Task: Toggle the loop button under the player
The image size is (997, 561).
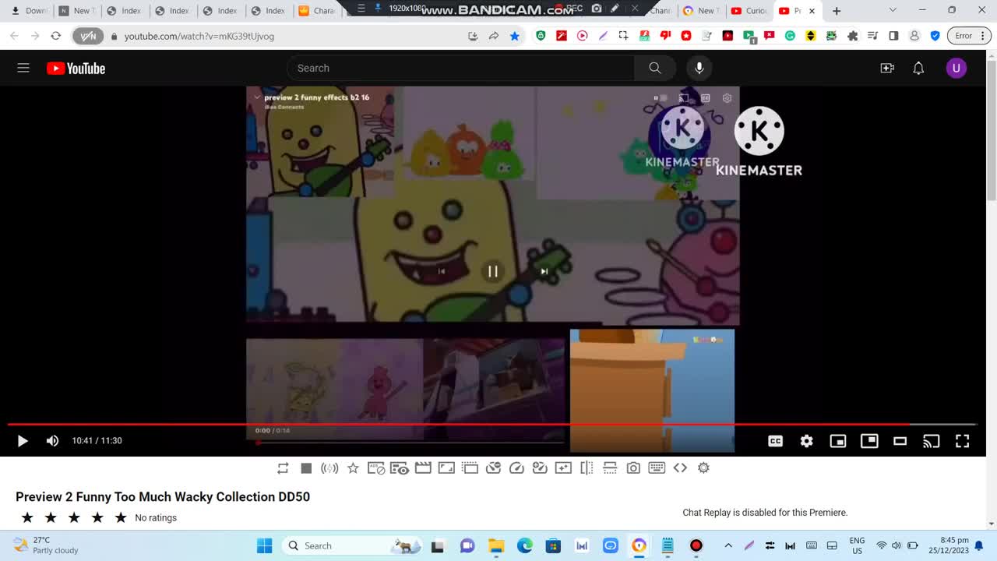Action: pos(283,468)
